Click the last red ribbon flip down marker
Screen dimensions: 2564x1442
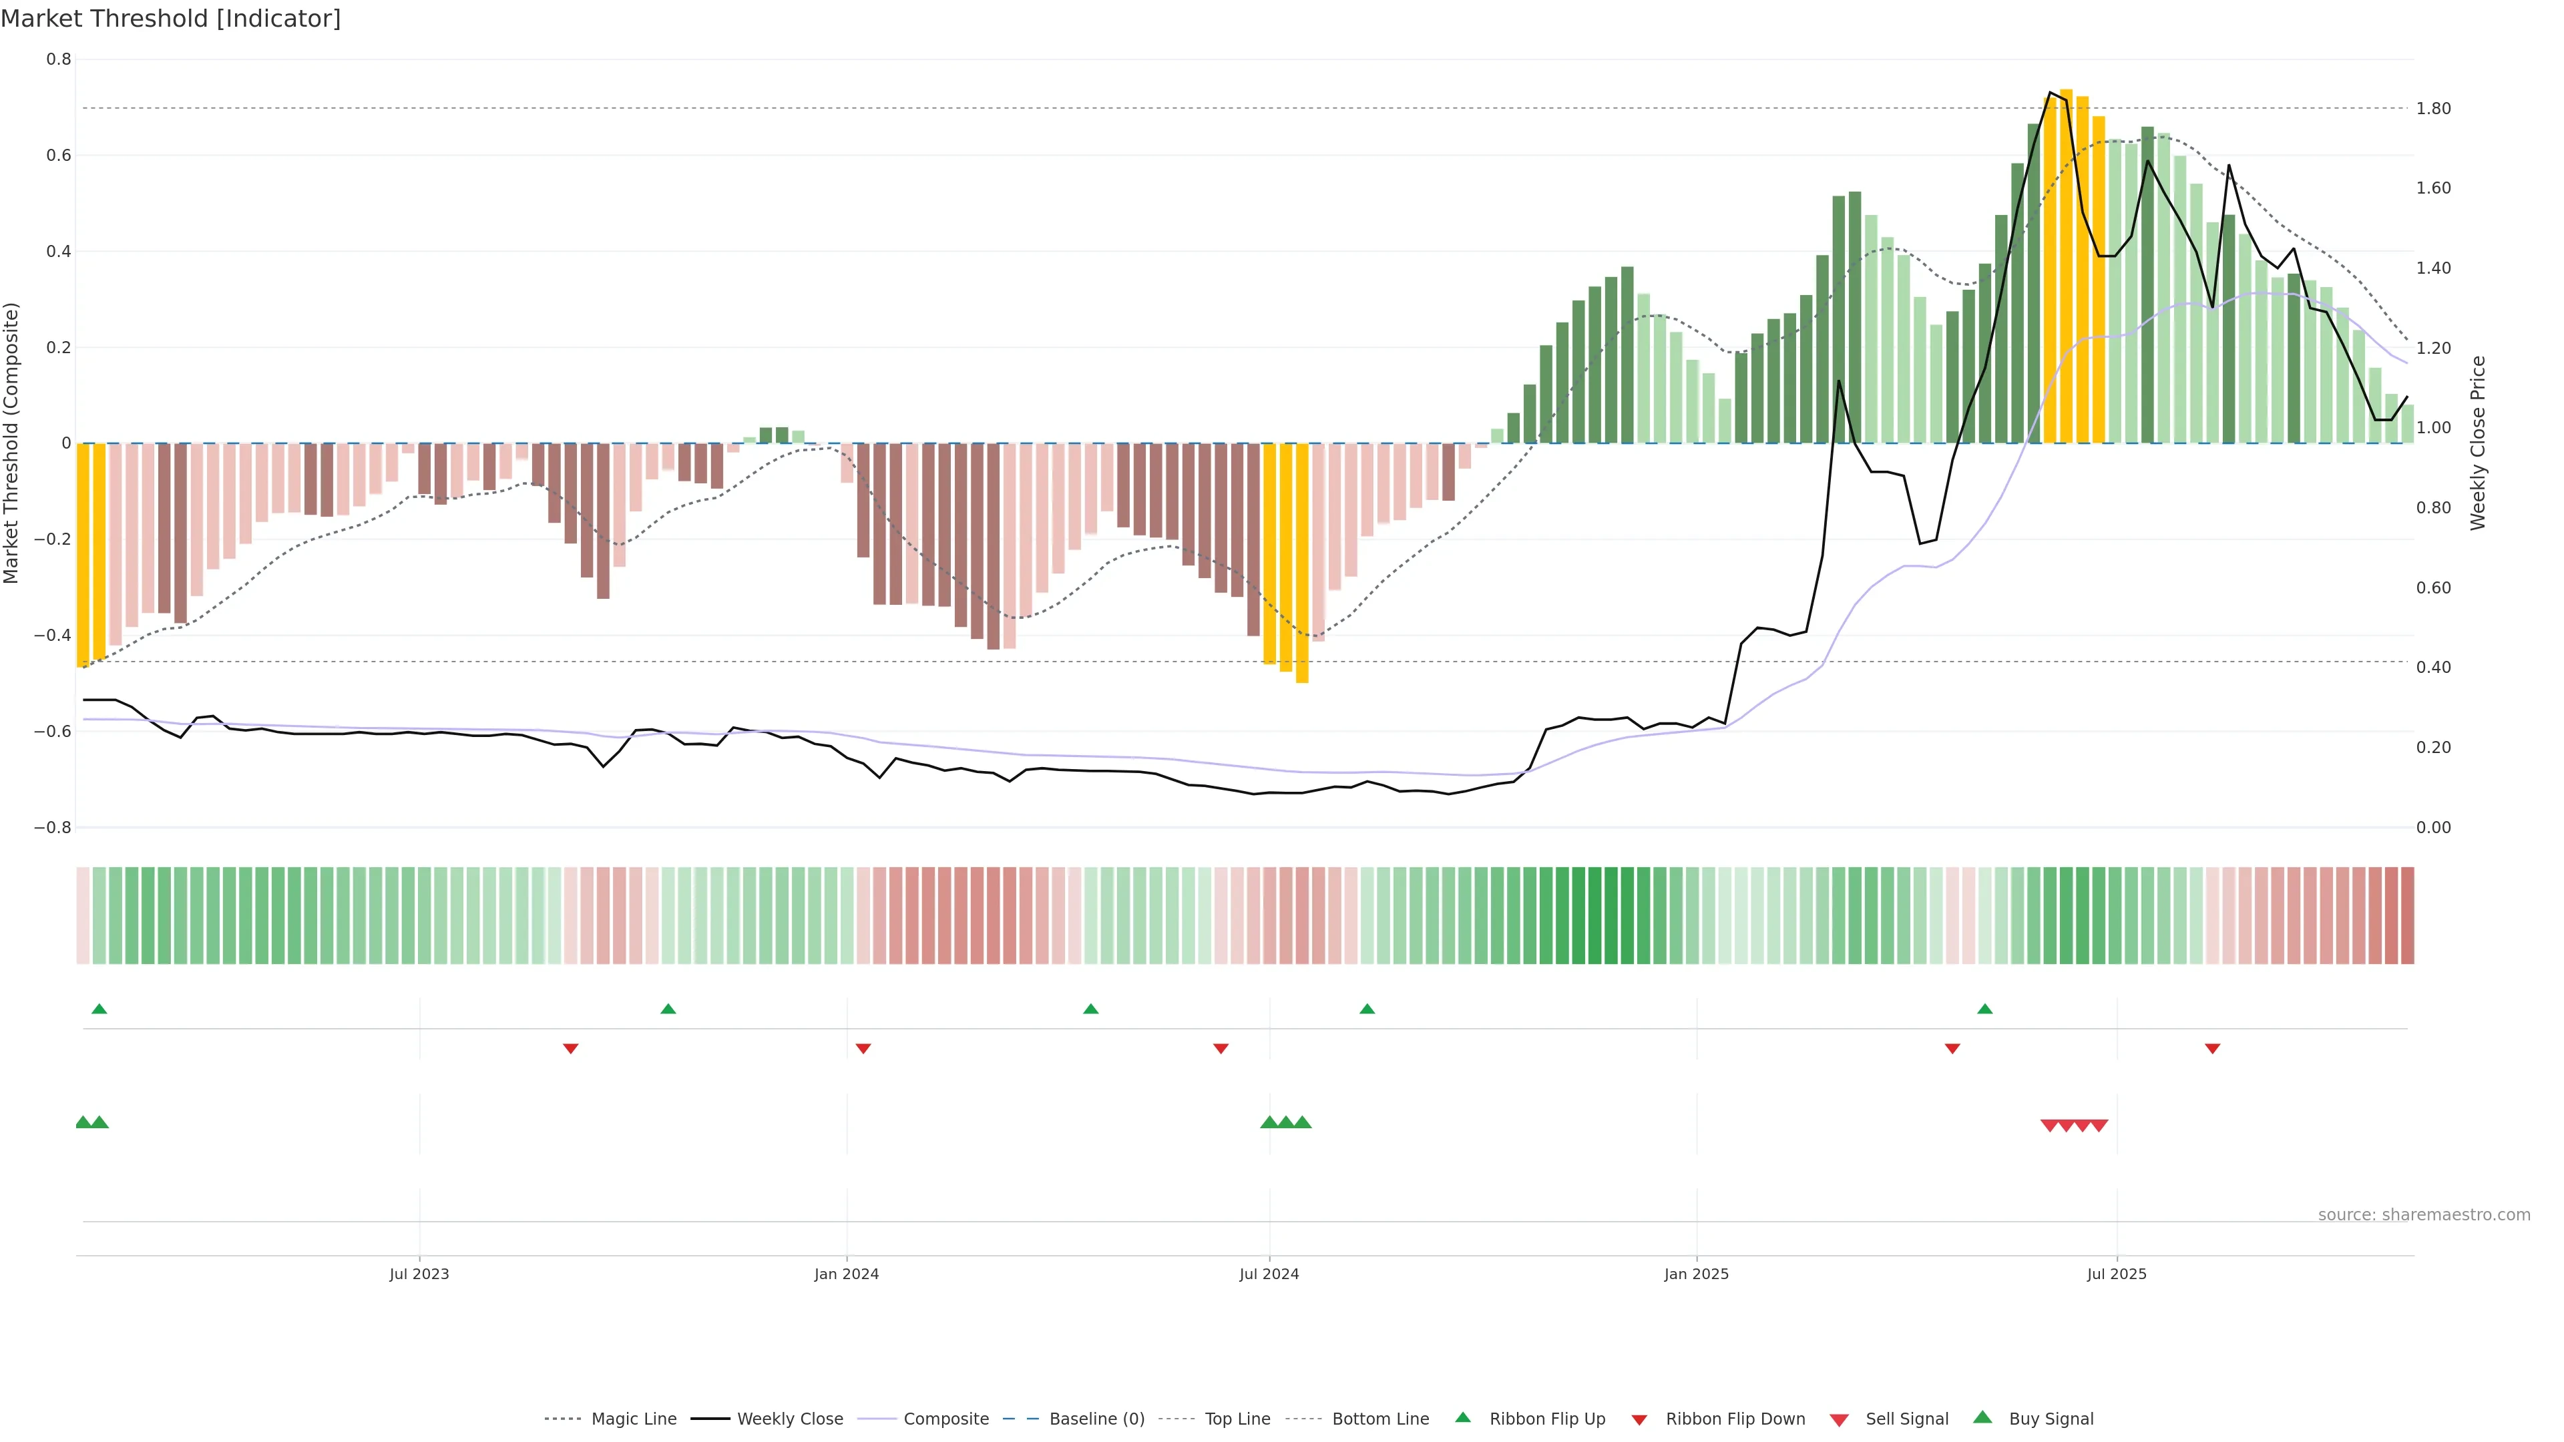coord(2213,1048)
